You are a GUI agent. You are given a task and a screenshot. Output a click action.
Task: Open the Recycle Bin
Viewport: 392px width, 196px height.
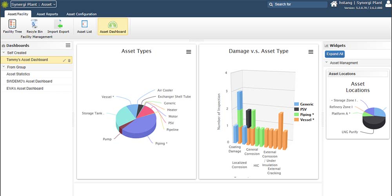34,26
